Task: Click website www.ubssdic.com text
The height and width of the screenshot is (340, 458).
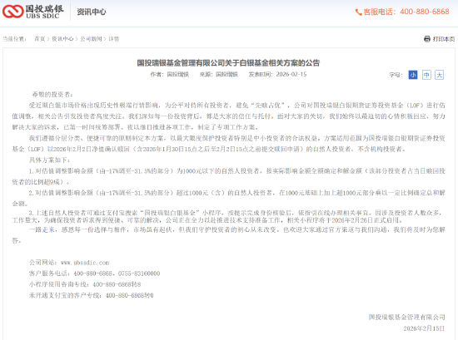Action: [85, 263]
